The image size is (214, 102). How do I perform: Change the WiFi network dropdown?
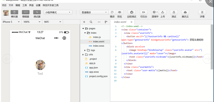(52, 22)
